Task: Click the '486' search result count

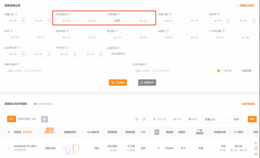Action: (34, 119)
